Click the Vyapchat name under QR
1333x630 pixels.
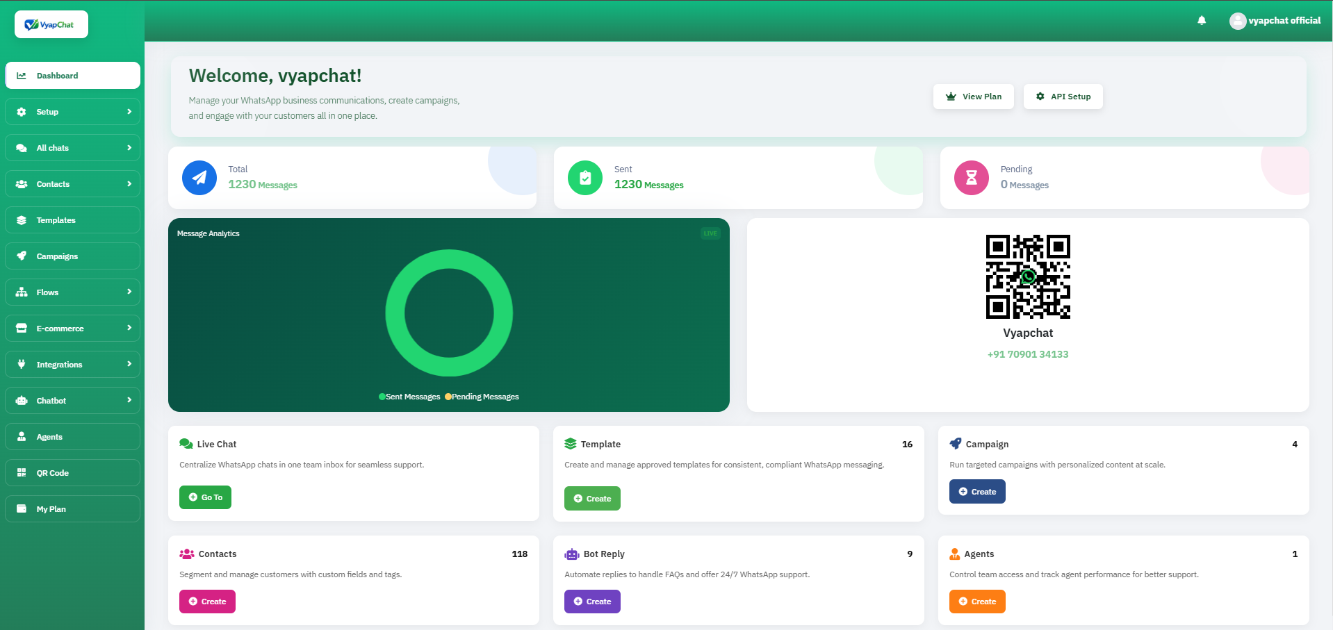(1028, 333)
